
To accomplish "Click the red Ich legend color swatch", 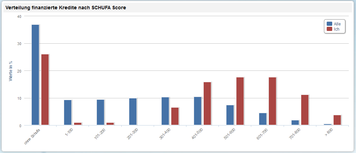I will click(x=329, y=29).
